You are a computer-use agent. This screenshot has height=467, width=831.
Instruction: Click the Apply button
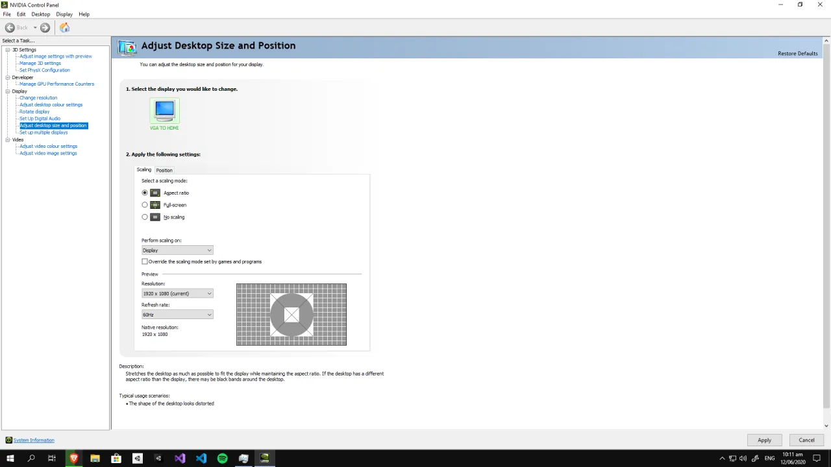(x=764, y=440)
